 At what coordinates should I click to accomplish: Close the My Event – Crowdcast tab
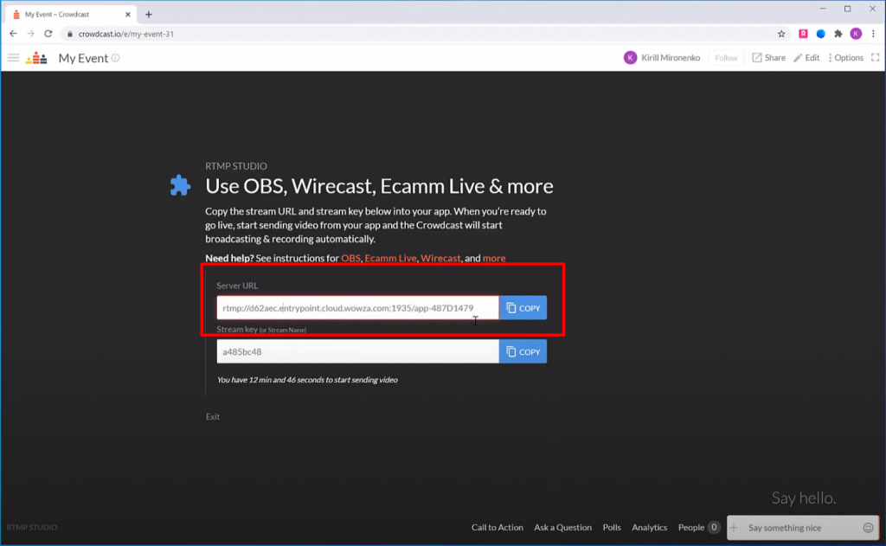[x=128, y=15]
